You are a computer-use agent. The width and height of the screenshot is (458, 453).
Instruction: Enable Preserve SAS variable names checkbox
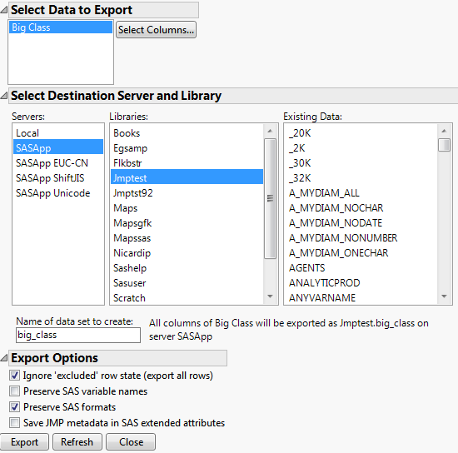pos(15,391)
